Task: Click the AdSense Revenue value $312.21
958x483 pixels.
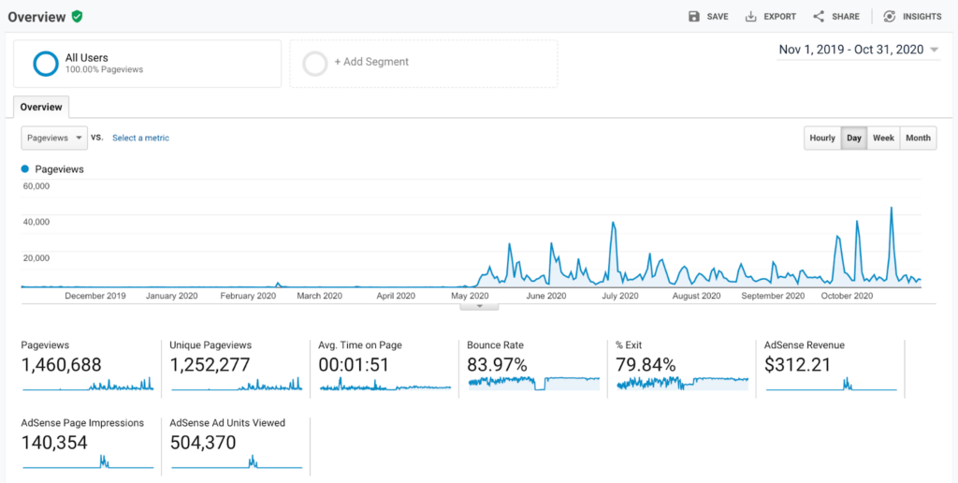Action: click(798, 365)
